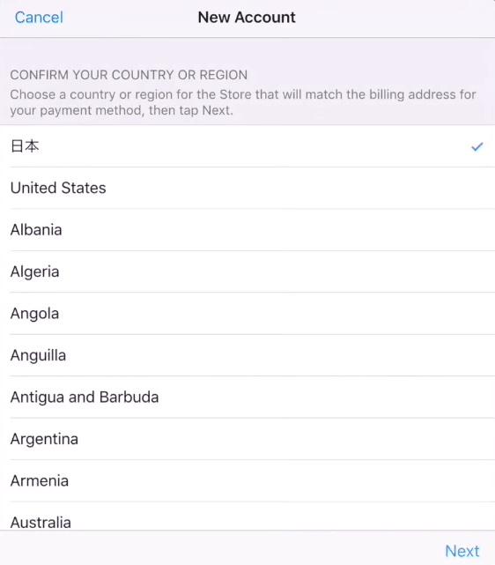Screen dimensions: 495x565
Task: Choose Anguilla from the list
Action: pos(247,355)
